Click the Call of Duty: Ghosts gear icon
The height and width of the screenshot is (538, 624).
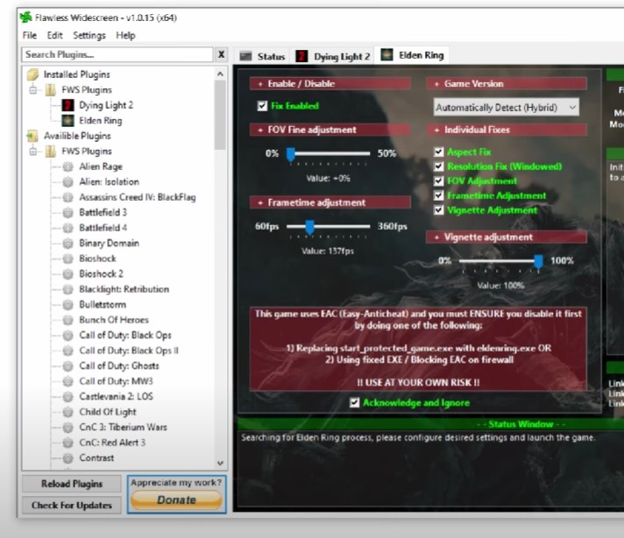click(x=68, y=366)
